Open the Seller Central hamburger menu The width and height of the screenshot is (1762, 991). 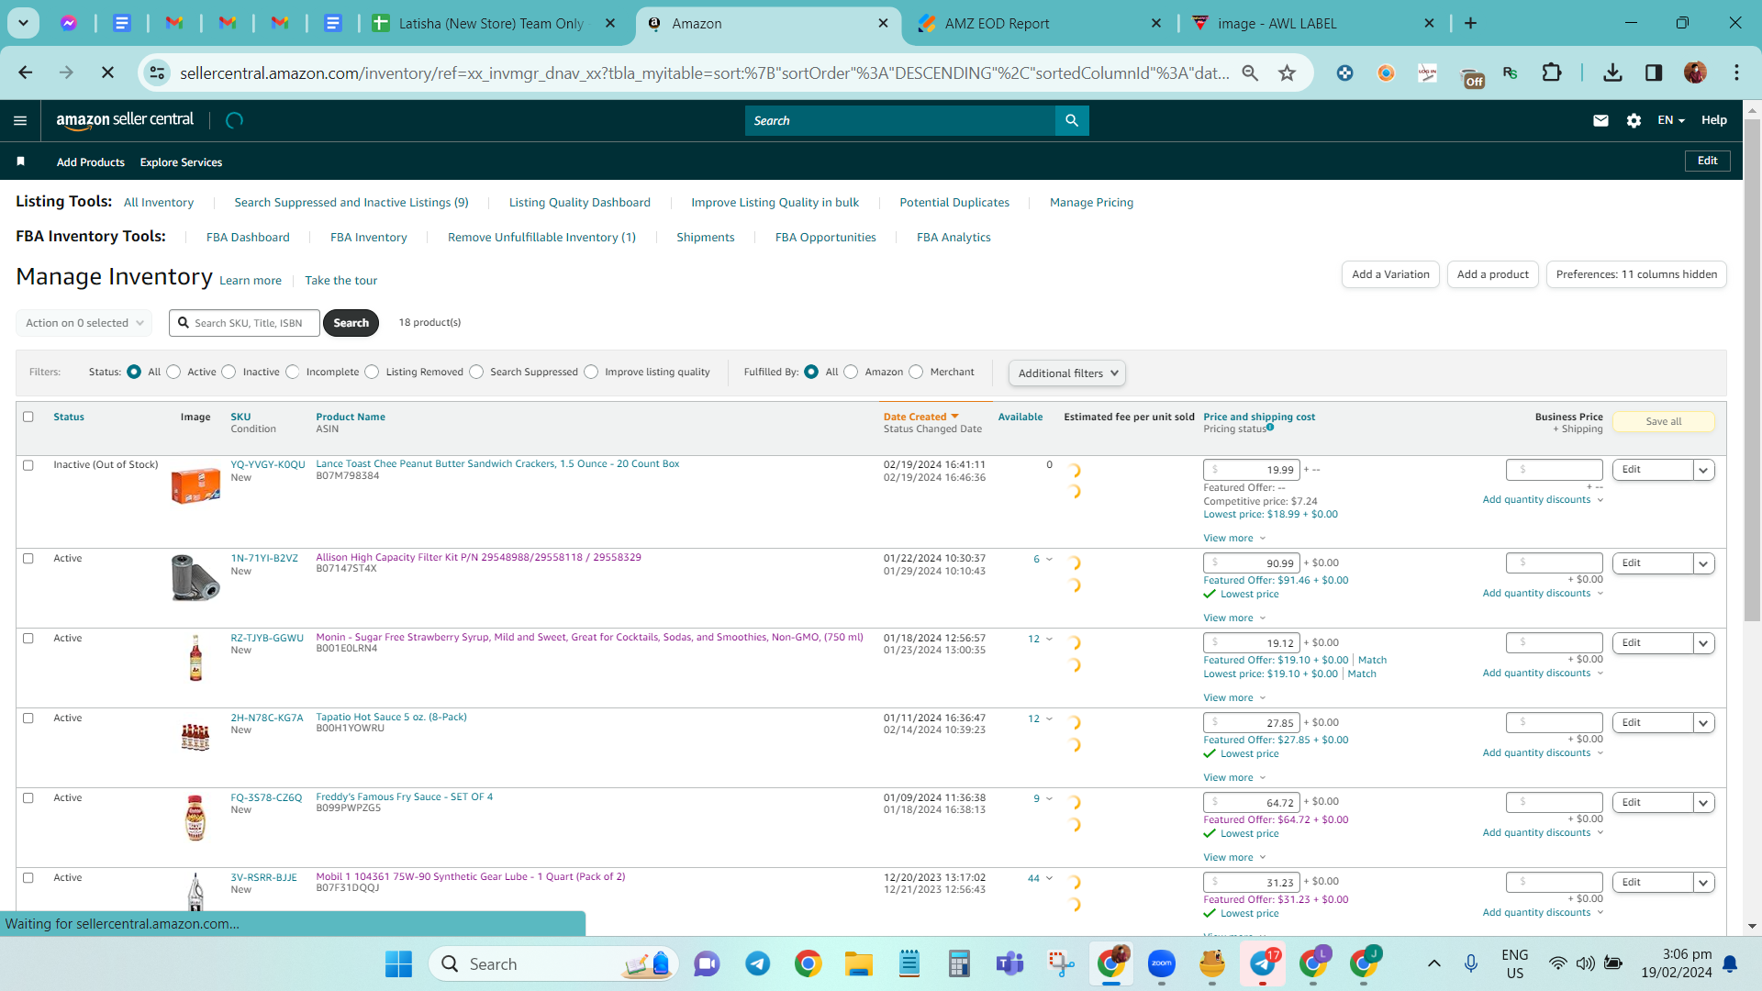(20, 120)
